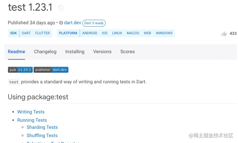Click the inline code word test
This screenshot has height=143, width=238.
click(x=14, y=82)
